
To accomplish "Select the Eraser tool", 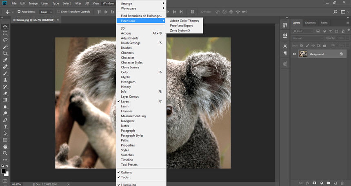I will 5,93.
